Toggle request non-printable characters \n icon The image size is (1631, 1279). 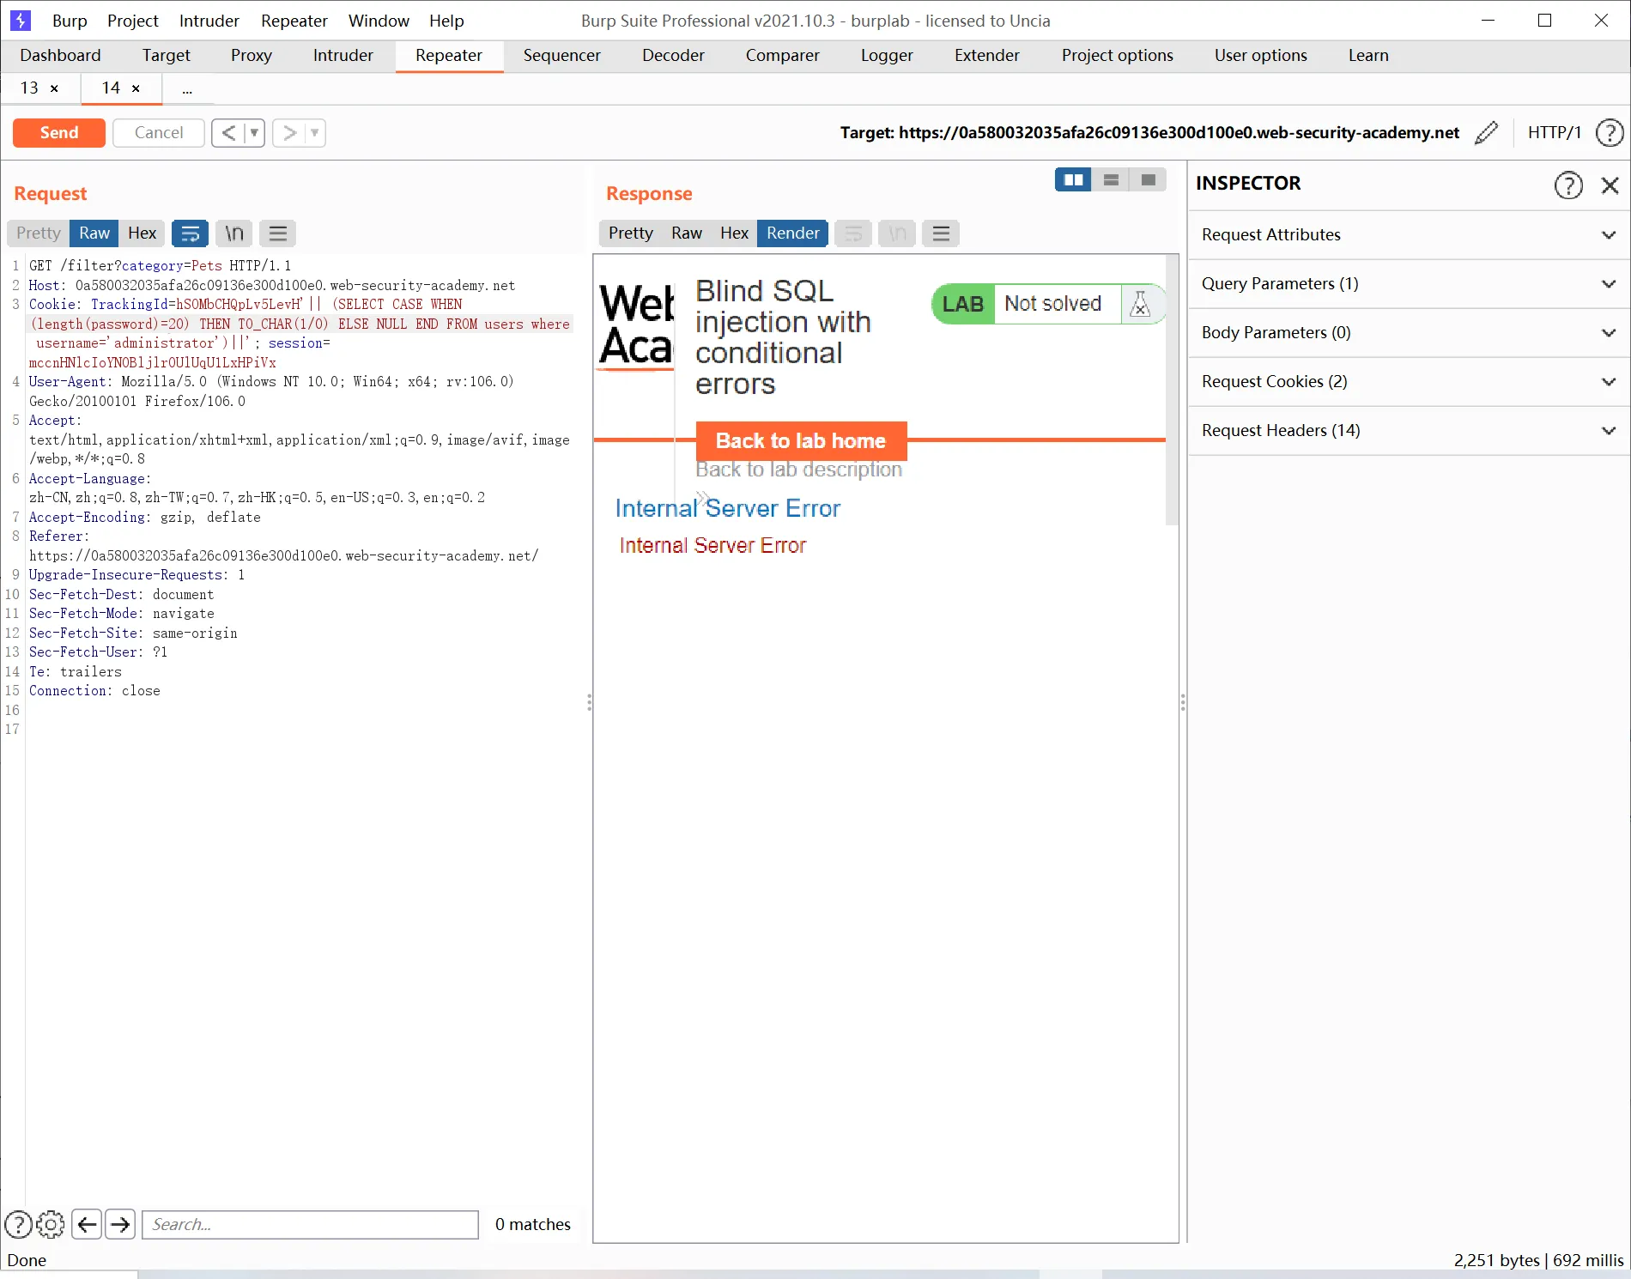234,233
